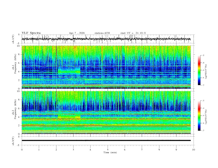218x168 pixels.
Task: Click the ch.1 voltage waveform trace
Action: tap(106, 39)
